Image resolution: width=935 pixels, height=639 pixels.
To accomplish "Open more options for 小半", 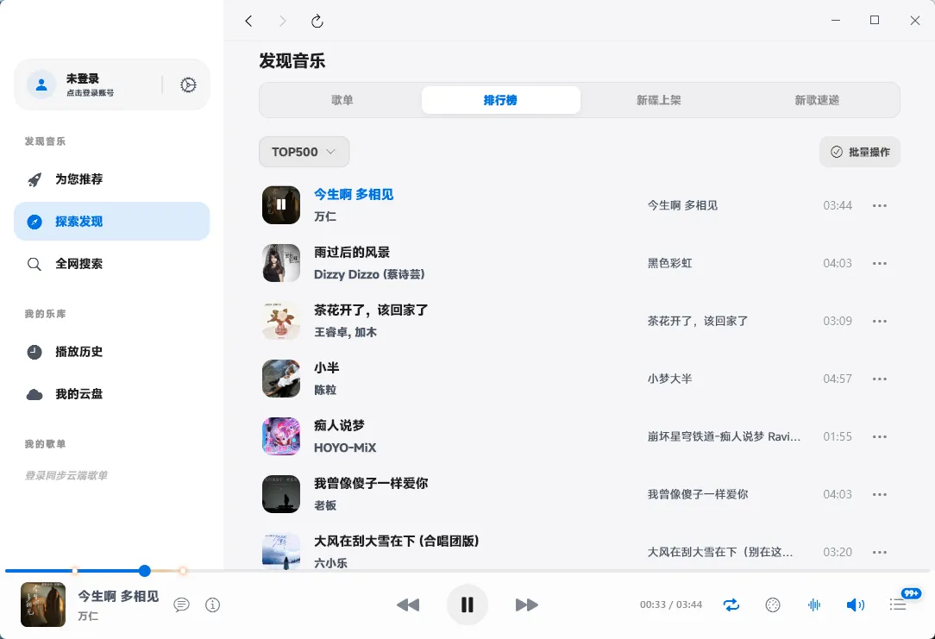I will tap(880, 379).
